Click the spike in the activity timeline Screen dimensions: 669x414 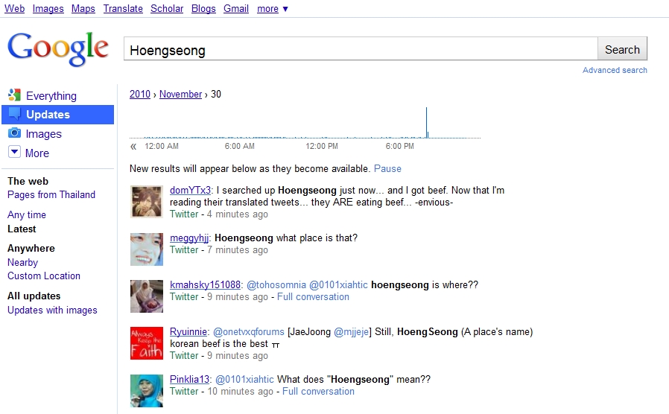click(x=426, y=122)
